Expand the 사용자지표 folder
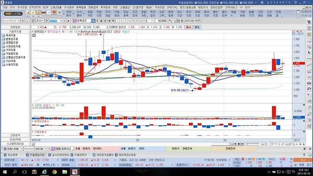Viewport: 313px width, 176px height. pos(10,65)
